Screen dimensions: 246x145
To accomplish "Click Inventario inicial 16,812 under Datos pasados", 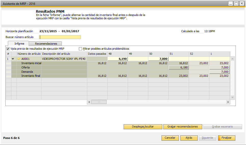I will [x=97, y=63].
